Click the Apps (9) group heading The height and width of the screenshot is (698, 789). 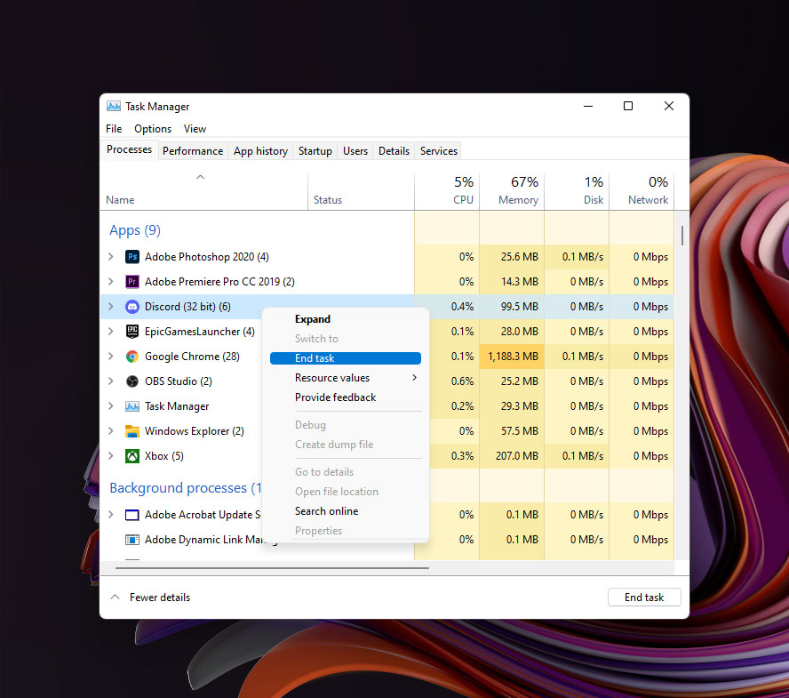point(135,230)
